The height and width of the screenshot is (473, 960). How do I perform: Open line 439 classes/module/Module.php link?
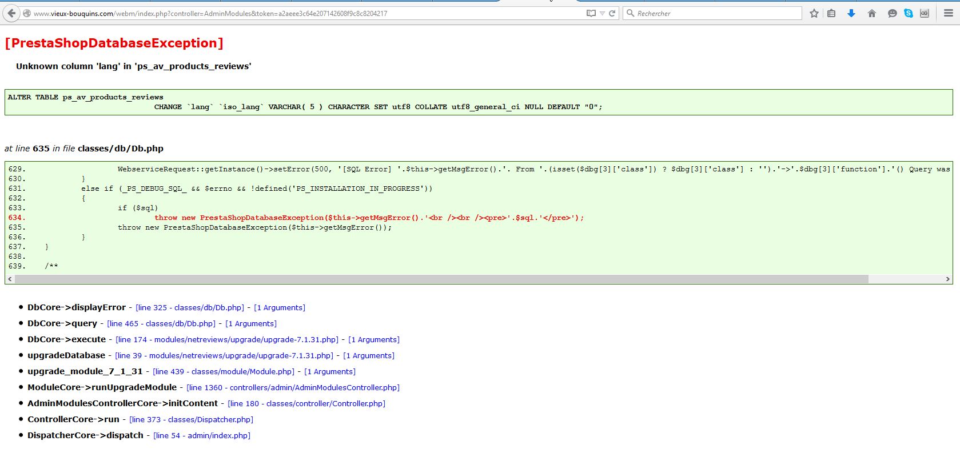pos(224,372)
